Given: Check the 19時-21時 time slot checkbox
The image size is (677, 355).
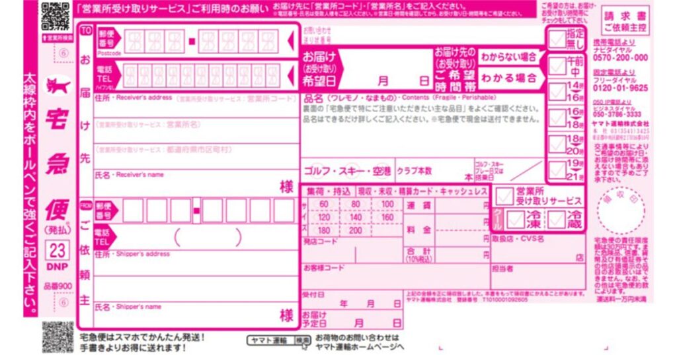Looking at the screenshot, I should click(x=557, y=170).
